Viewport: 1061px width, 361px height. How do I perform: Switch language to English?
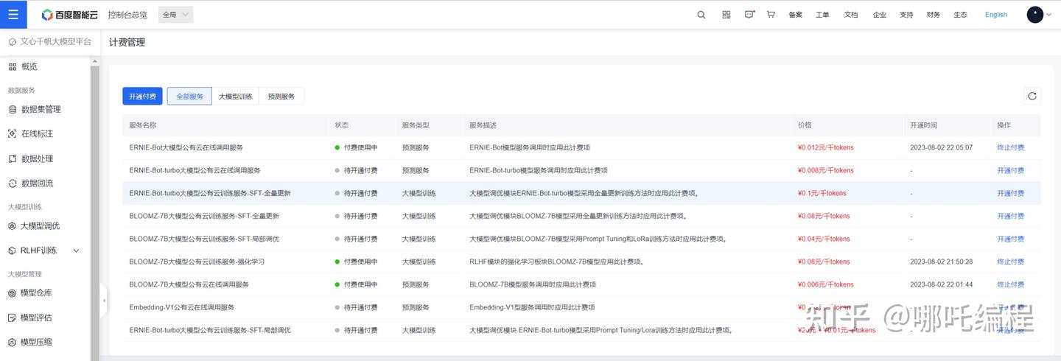pyautogui.click(x=996, y=15)
